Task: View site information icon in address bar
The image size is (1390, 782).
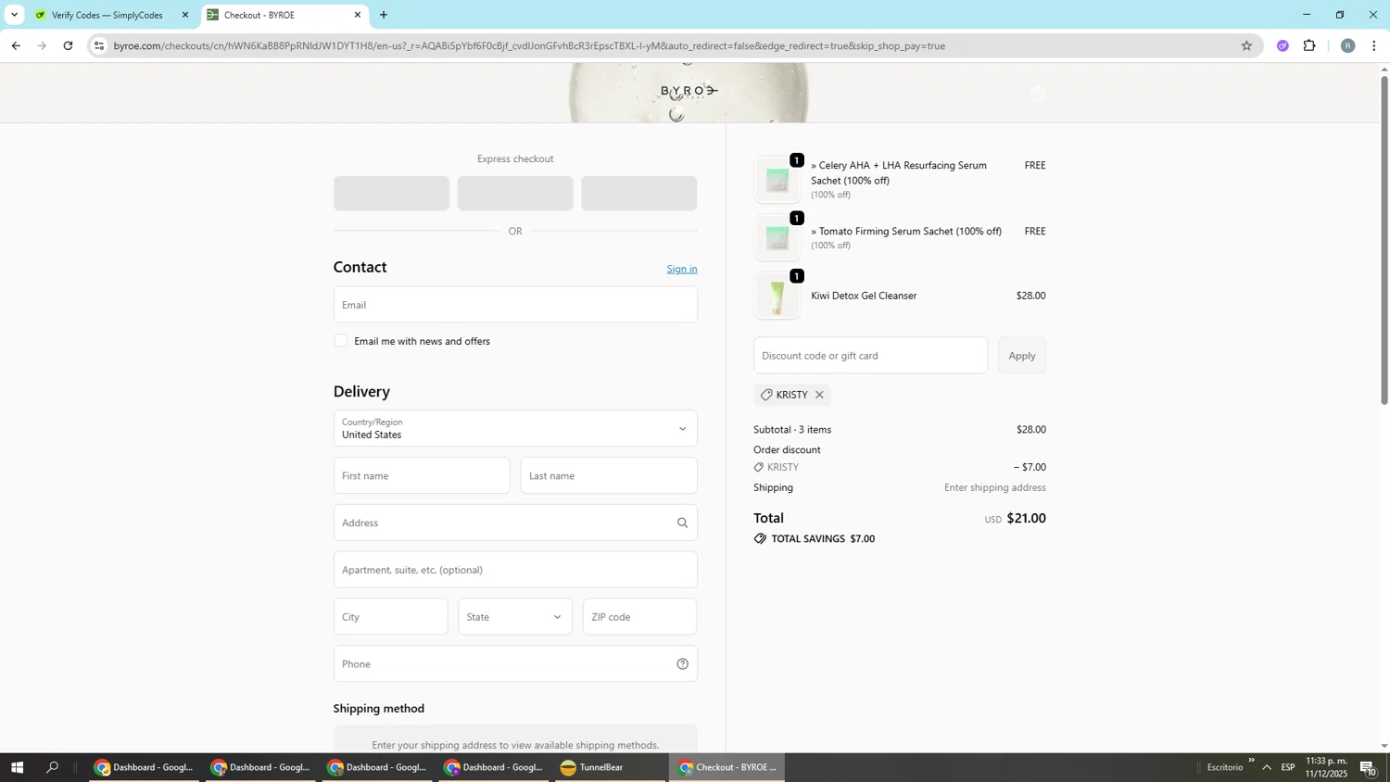Action: (99, 45)
